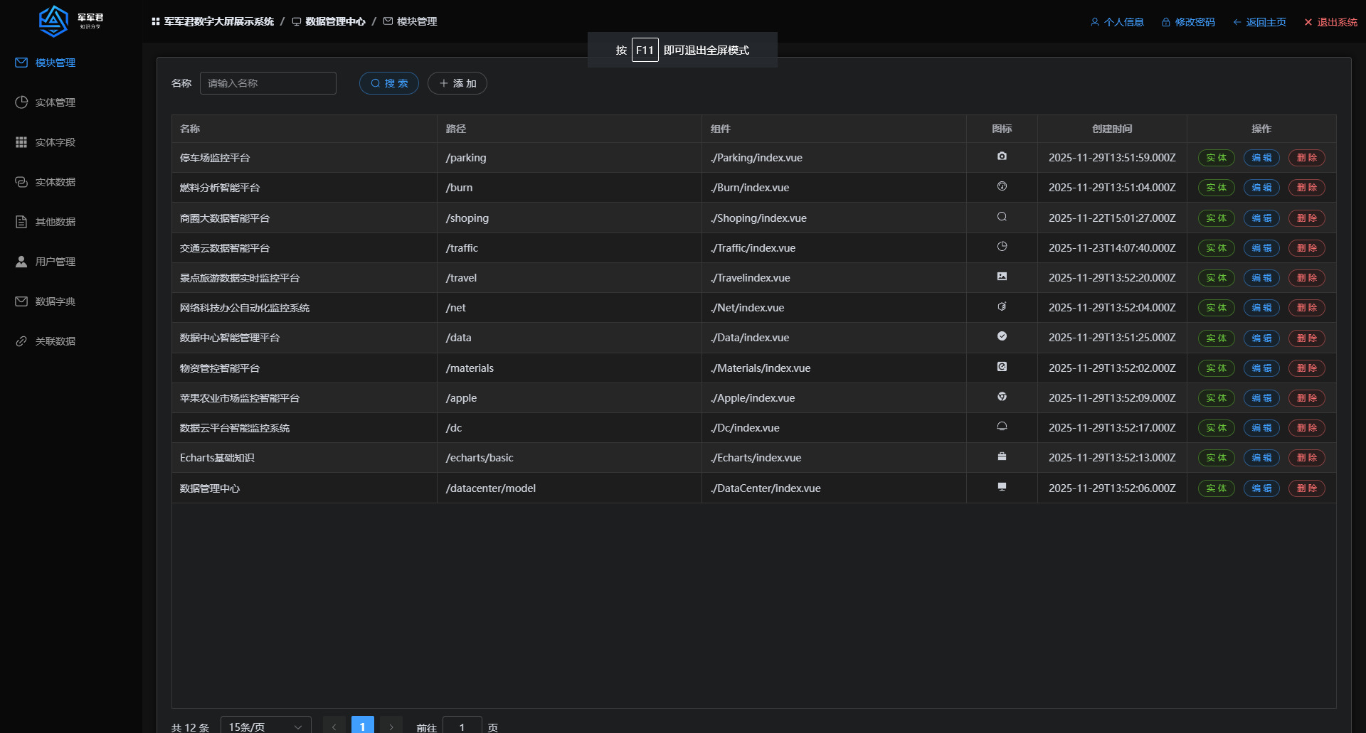Open 实体管理 in the sidebar
Viewport: 1366px width, 733px height.
tap(55, 102)
